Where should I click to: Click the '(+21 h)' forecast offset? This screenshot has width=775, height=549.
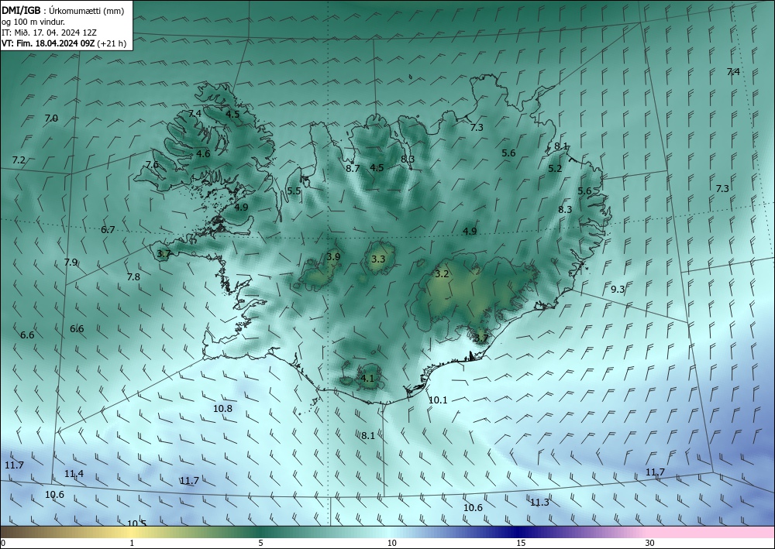click(112, 43)
